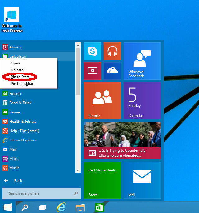Click the Back arrow icon
Image resolution: width=199 pixels, height=213 pixels.
6,180
